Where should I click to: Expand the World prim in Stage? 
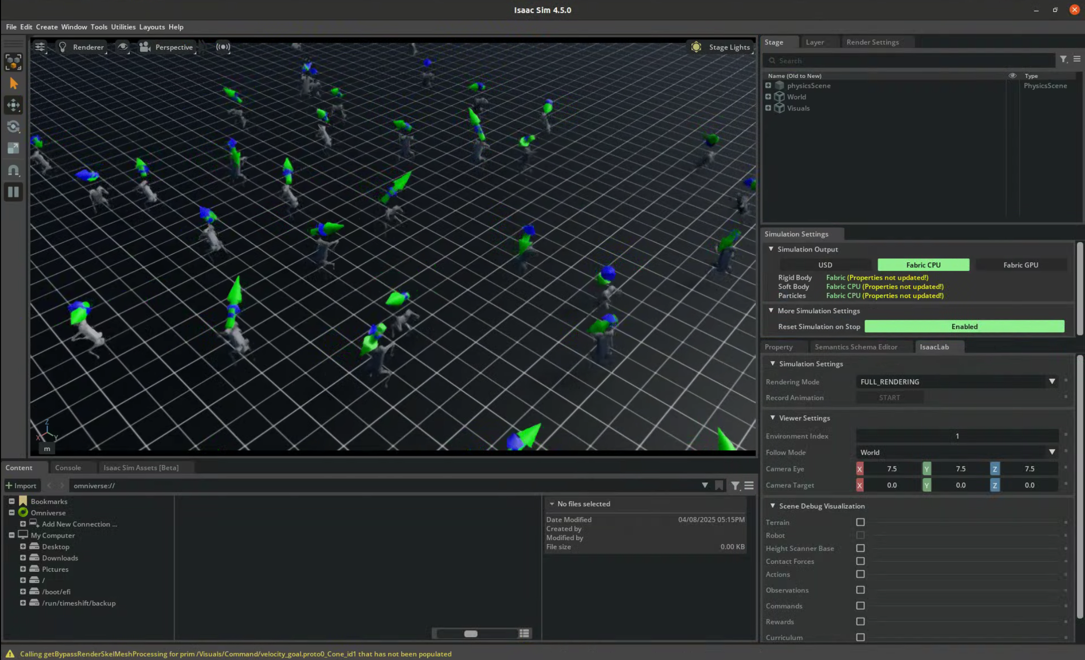pos(768,97)
